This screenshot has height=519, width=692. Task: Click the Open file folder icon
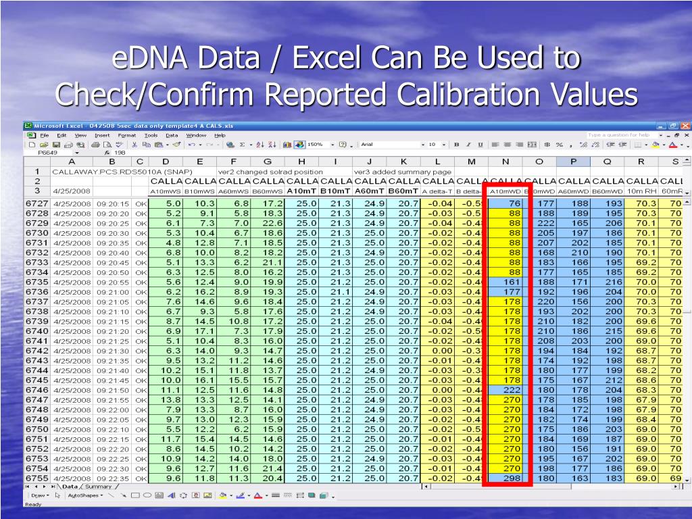pos(44,145)
